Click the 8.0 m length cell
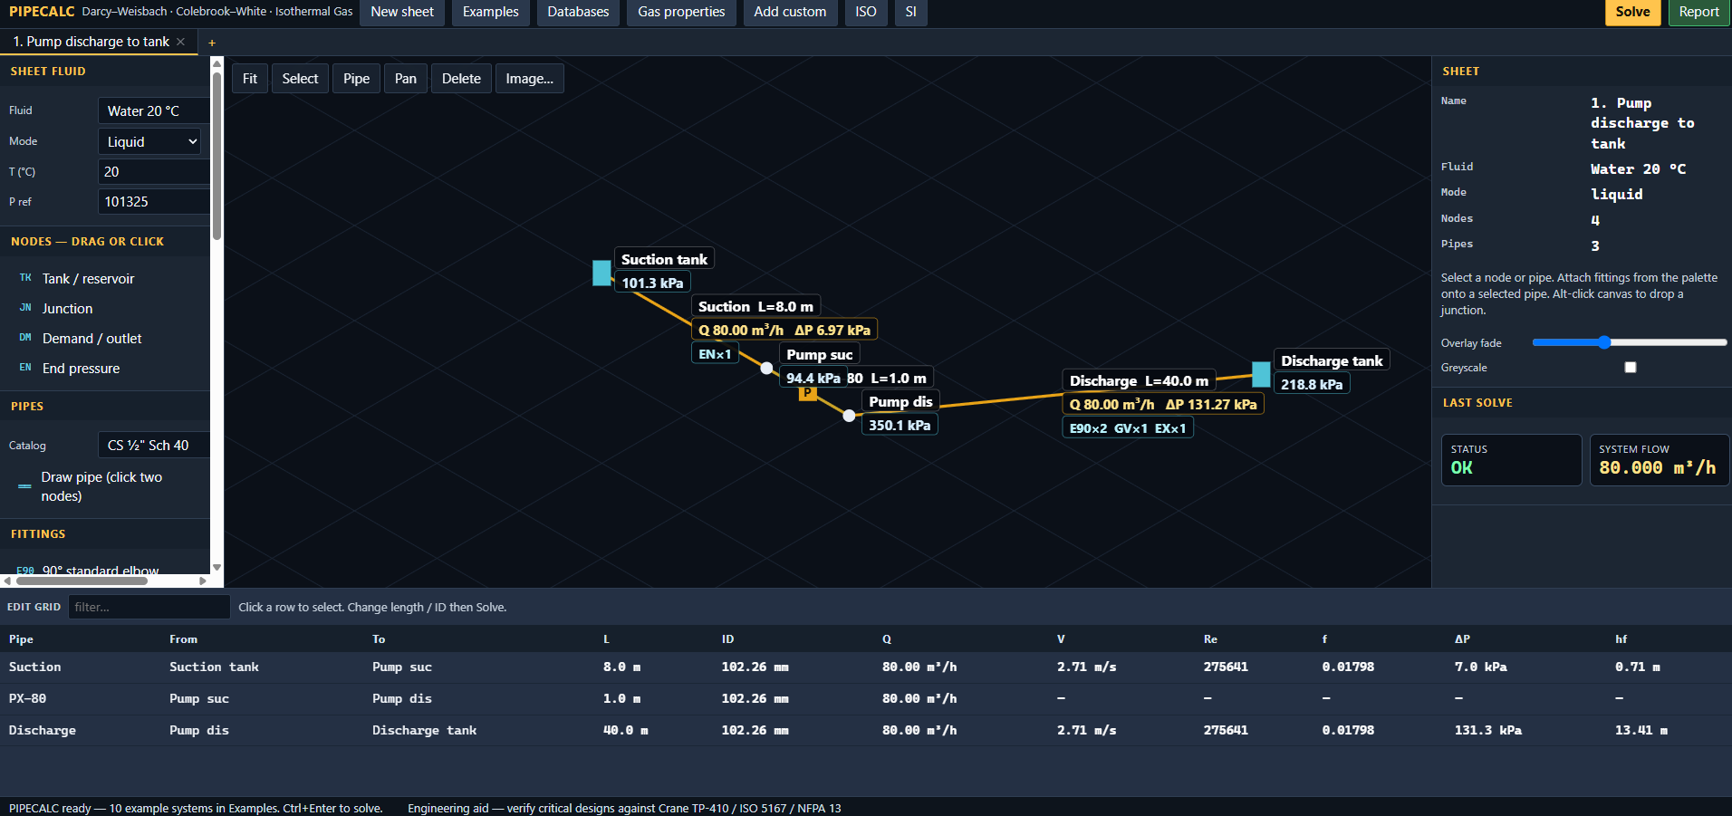 (621, 667)
